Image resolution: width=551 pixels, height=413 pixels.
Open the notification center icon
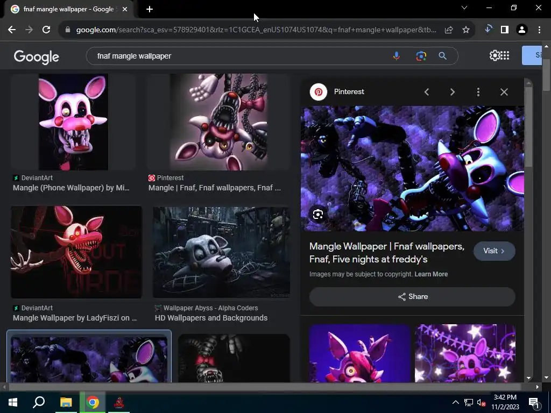pos(534,402)
